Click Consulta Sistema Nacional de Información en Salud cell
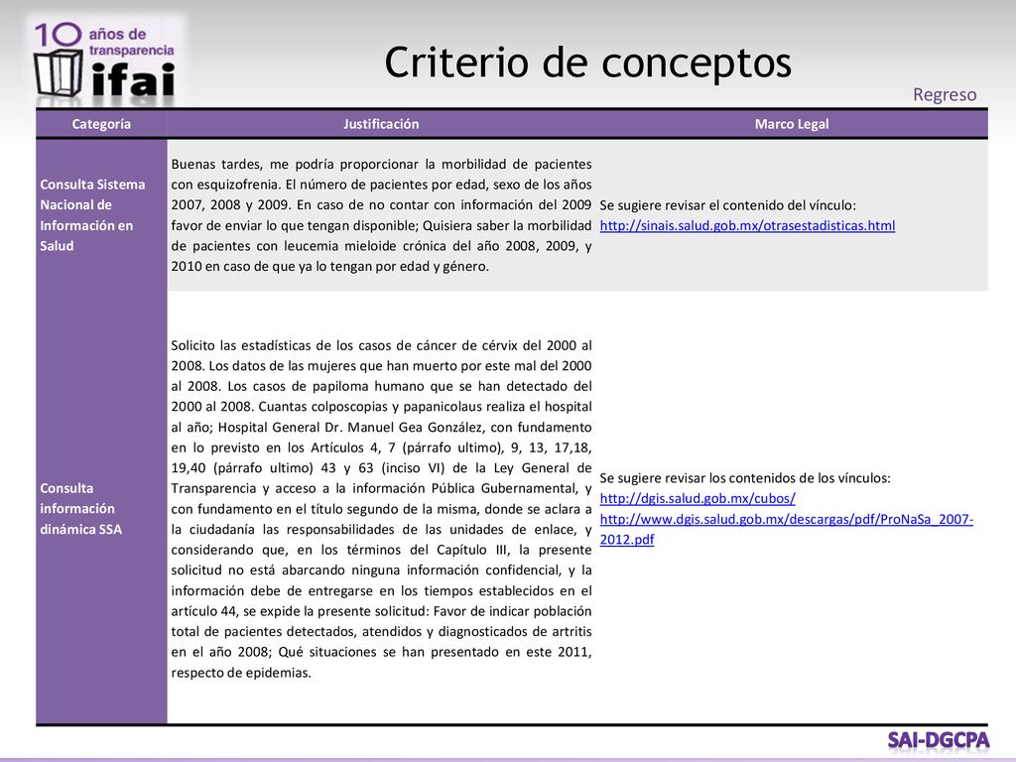The image size is (1016, 762). 101,215
